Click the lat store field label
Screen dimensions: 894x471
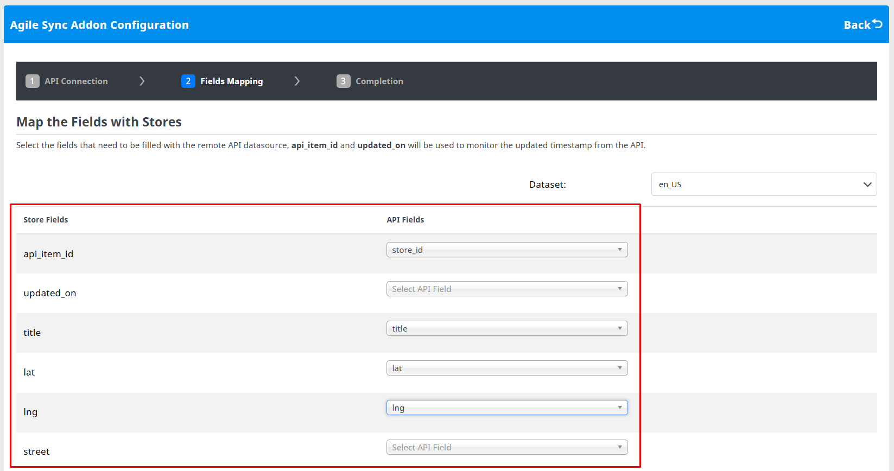click(x=29, y=372)
